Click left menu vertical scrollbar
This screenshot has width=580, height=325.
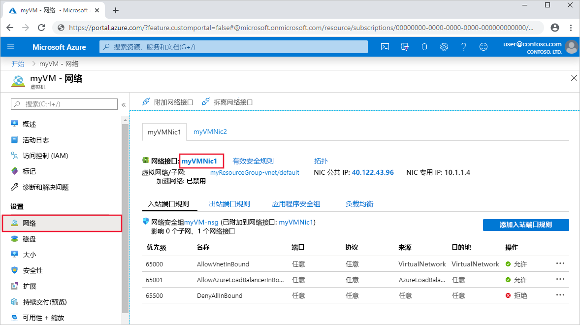pos(125,218)
